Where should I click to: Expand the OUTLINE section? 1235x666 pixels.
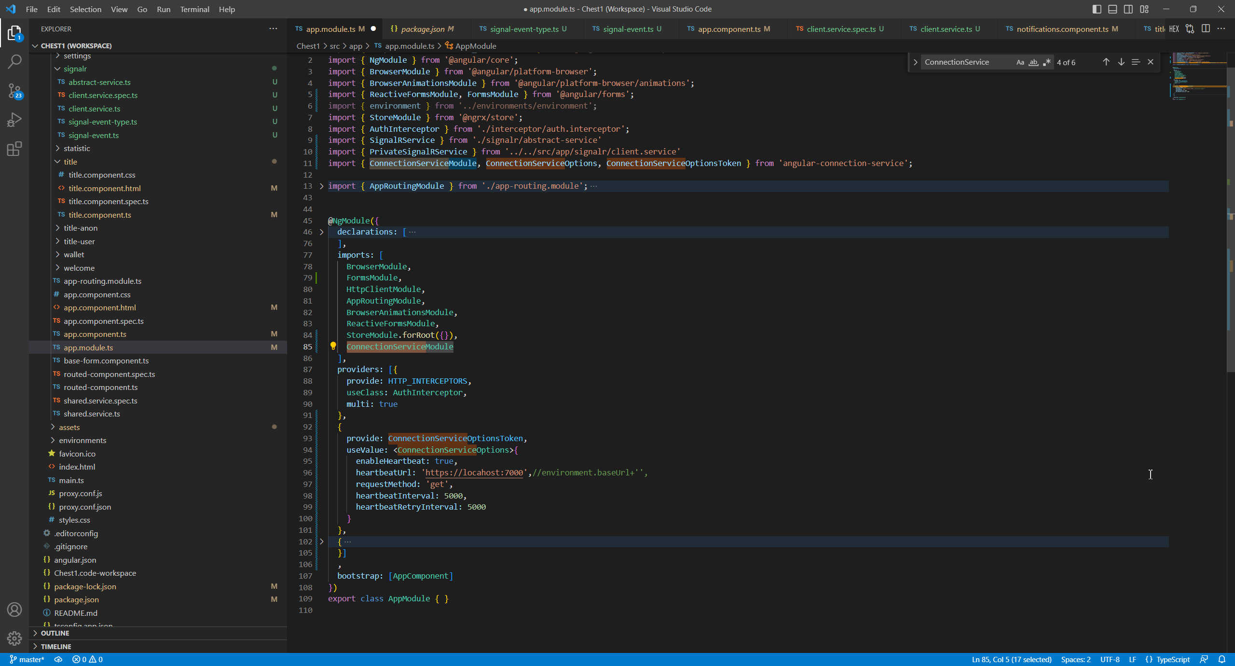point(55,633)
